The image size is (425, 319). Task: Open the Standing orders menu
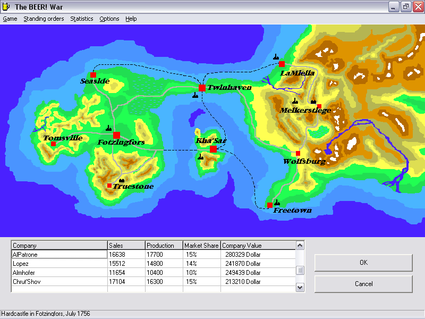pos(44,19)
